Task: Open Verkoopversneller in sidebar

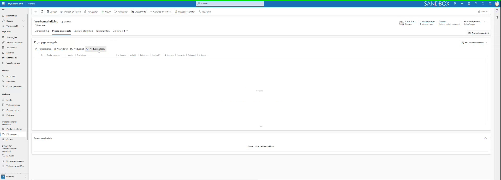Action: (14, 43)
